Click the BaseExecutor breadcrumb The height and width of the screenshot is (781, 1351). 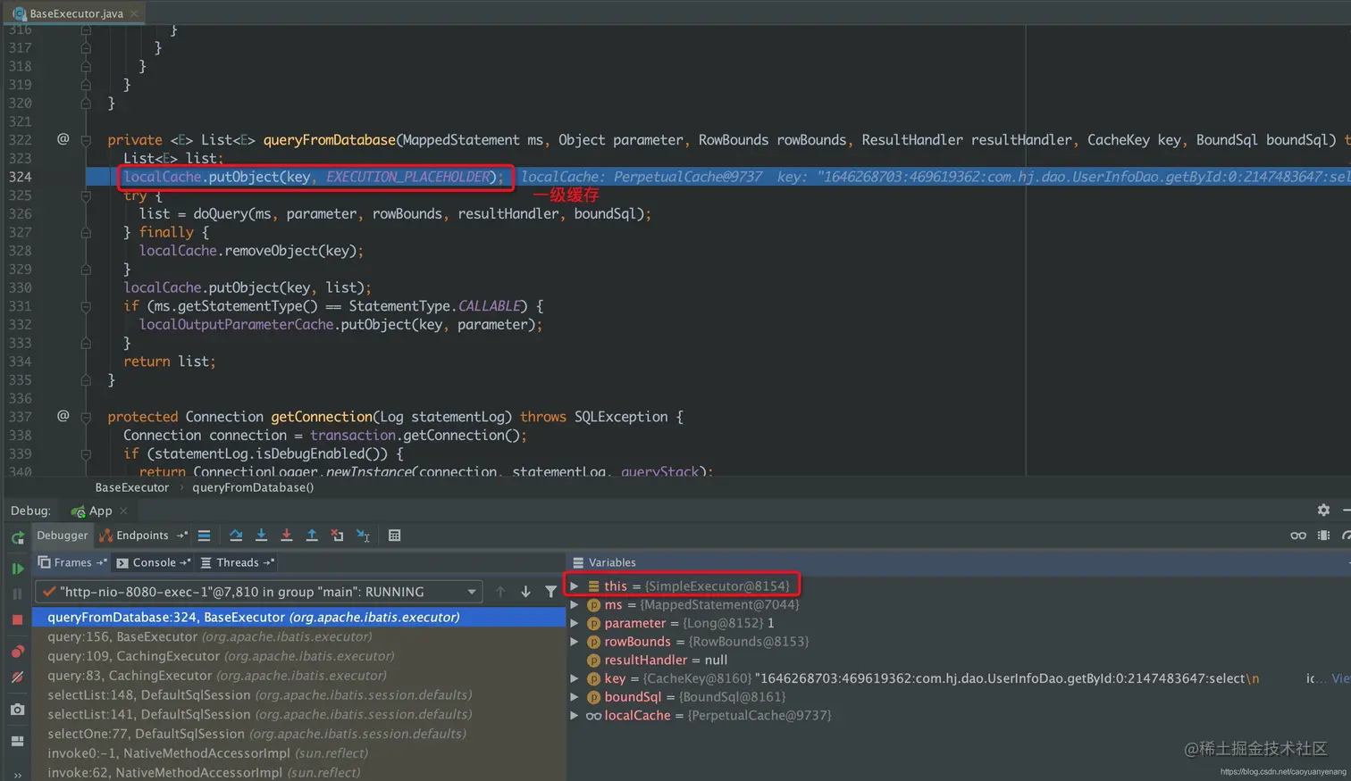tap(132, 487)
